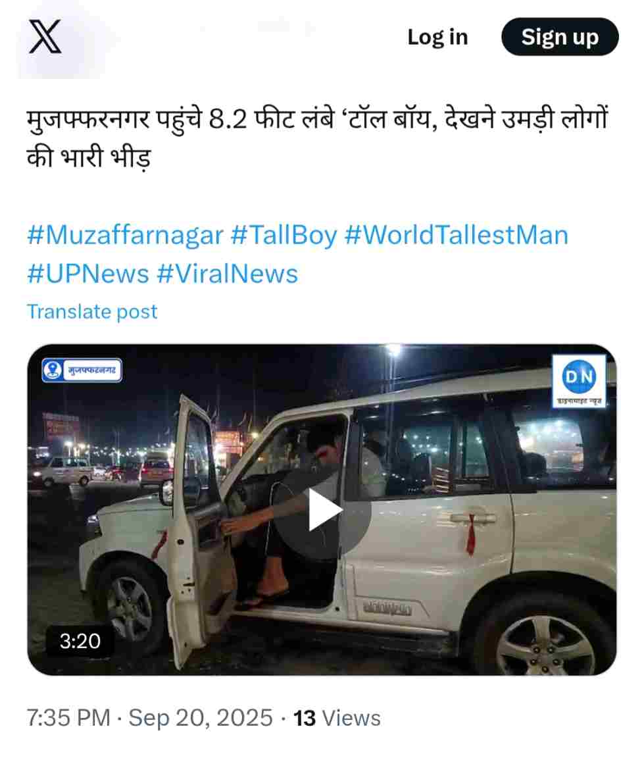Open the #Muzaffarnagar hashtag
This screenshot has width=644, height=758.
point(125,236)
